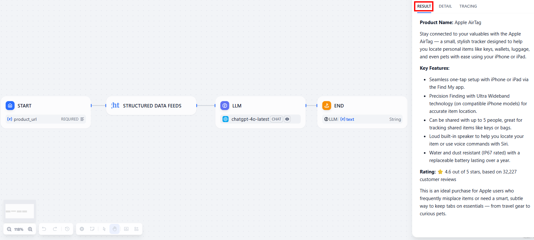Viewport: 534px width, 240px height.
Task: Click the product_url variable icon
Action: [x=10, y=119]
